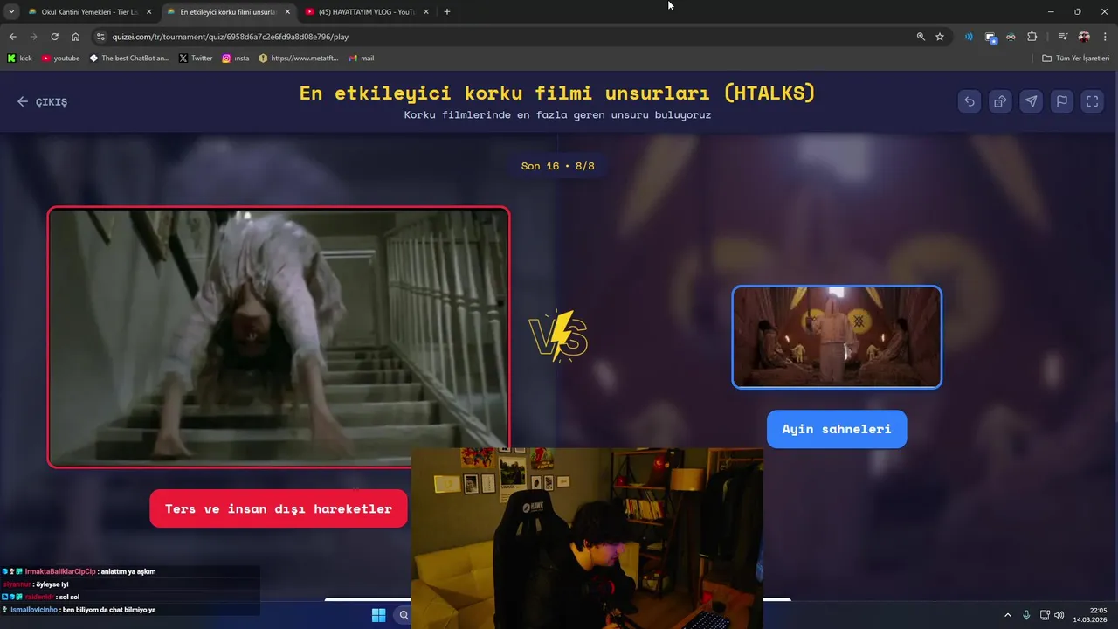Screen dimensions: 1118x629
Task: Click the Windows Start button
Action: coord(378,615)
